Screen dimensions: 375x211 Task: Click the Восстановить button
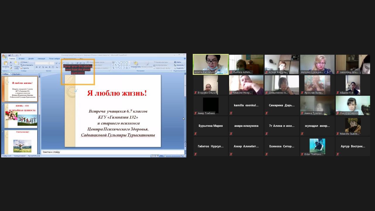click(x=27, y=65)
